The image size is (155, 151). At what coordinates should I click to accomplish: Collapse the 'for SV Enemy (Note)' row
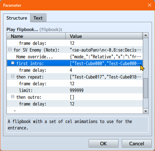10,50
